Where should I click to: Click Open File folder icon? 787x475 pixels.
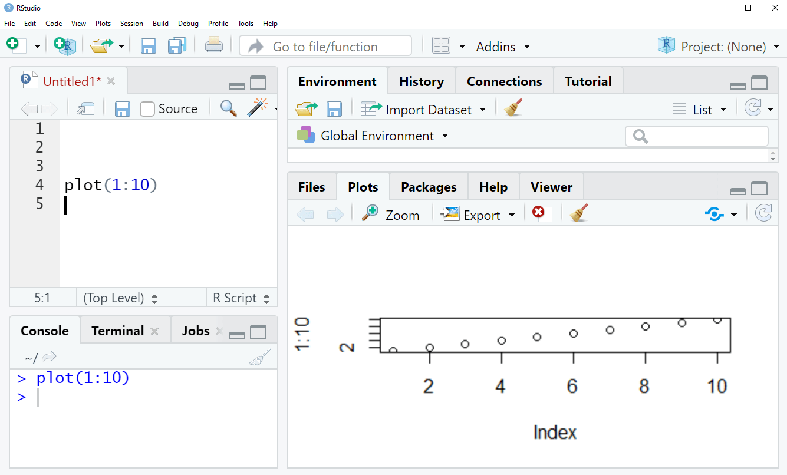[101, 45]
